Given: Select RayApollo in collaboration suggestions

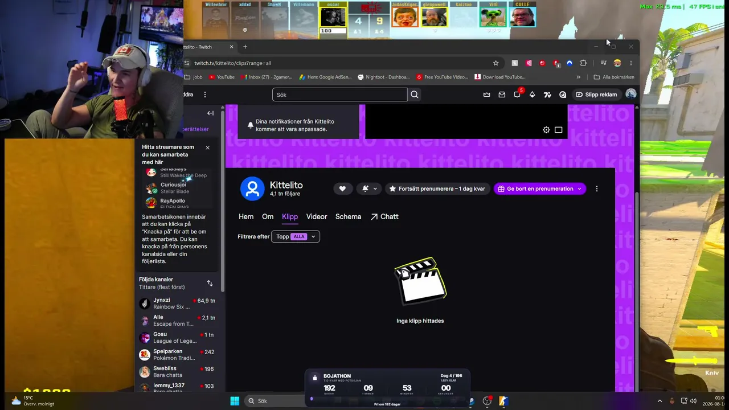Looking at the screenshot, I should pyautogui.click(x=178, y=202).
